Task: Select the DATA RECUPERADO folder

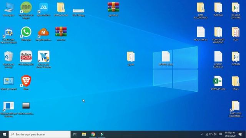Action: (201, 8)
